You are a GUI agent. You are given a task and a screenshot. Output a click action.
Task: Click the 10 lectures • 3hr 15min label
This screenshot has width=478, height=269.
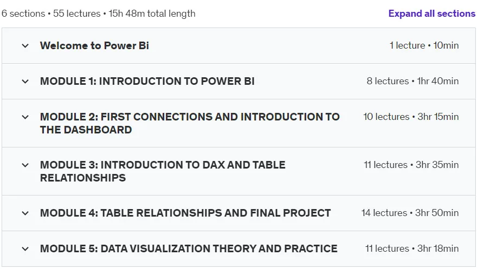point(411,117)
